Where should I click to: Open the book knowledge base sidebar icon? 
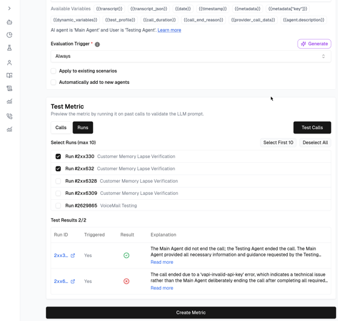tap(9, 75)
